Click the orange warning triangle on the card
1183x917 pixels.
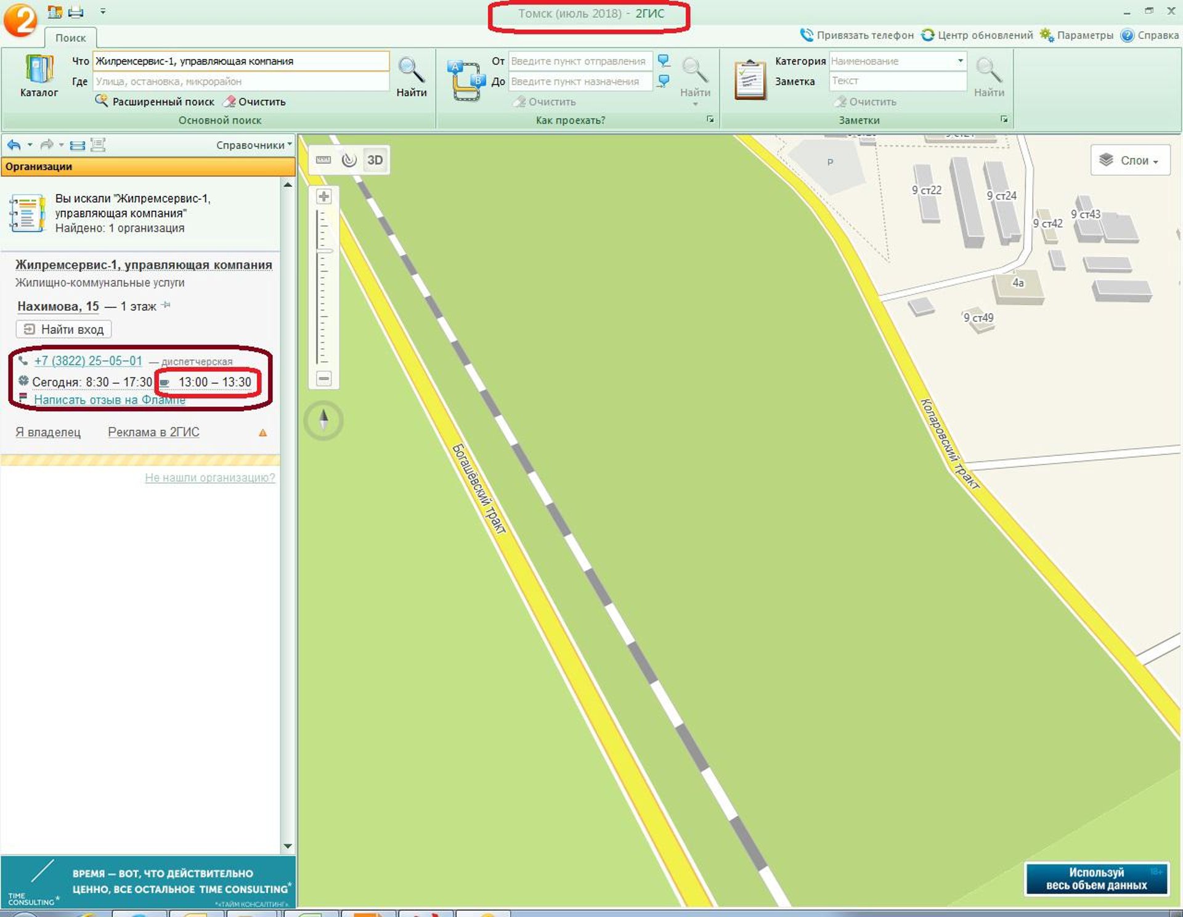click(263, 433)
